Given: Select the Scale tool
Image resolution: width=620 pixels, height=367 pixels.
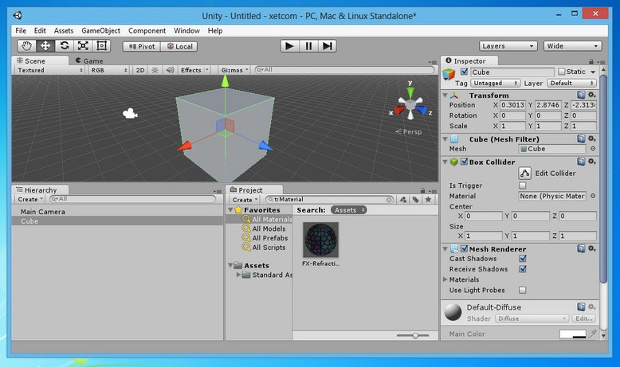Looking at the screenshot, I should coord(83,46).
